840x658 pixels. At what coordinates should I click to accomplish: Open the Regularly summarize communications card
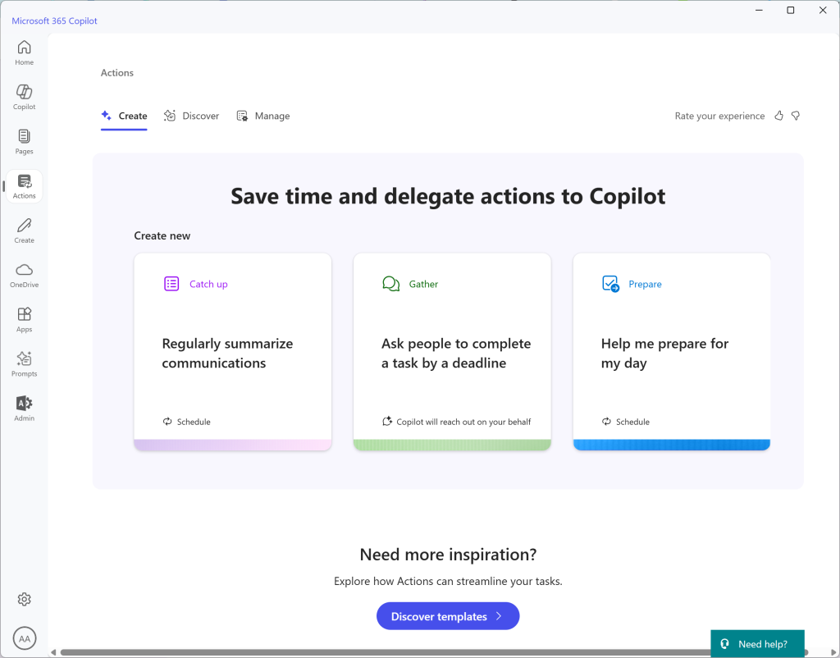tap(232, 351)
